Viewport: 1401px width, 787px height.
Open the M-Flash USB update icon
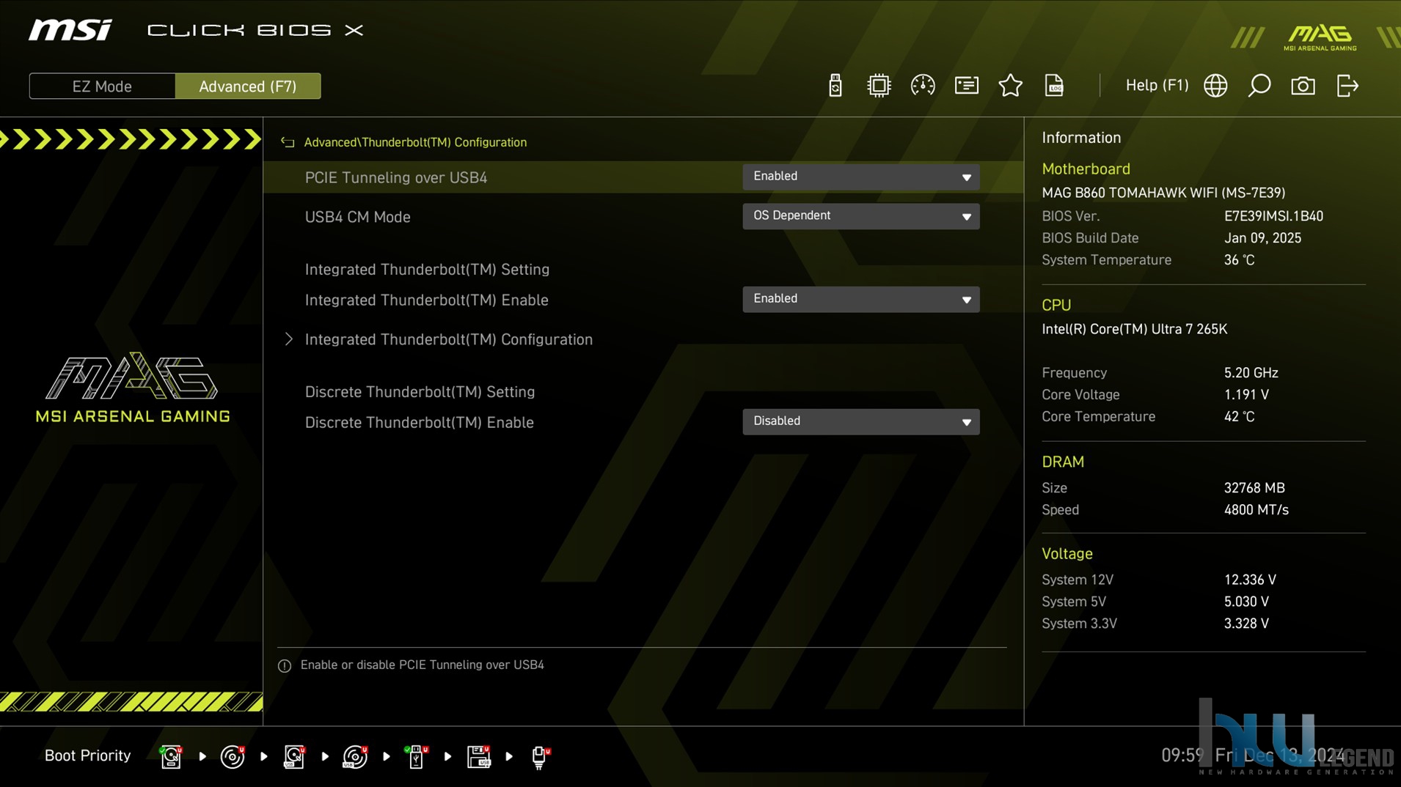pos(835,86)
